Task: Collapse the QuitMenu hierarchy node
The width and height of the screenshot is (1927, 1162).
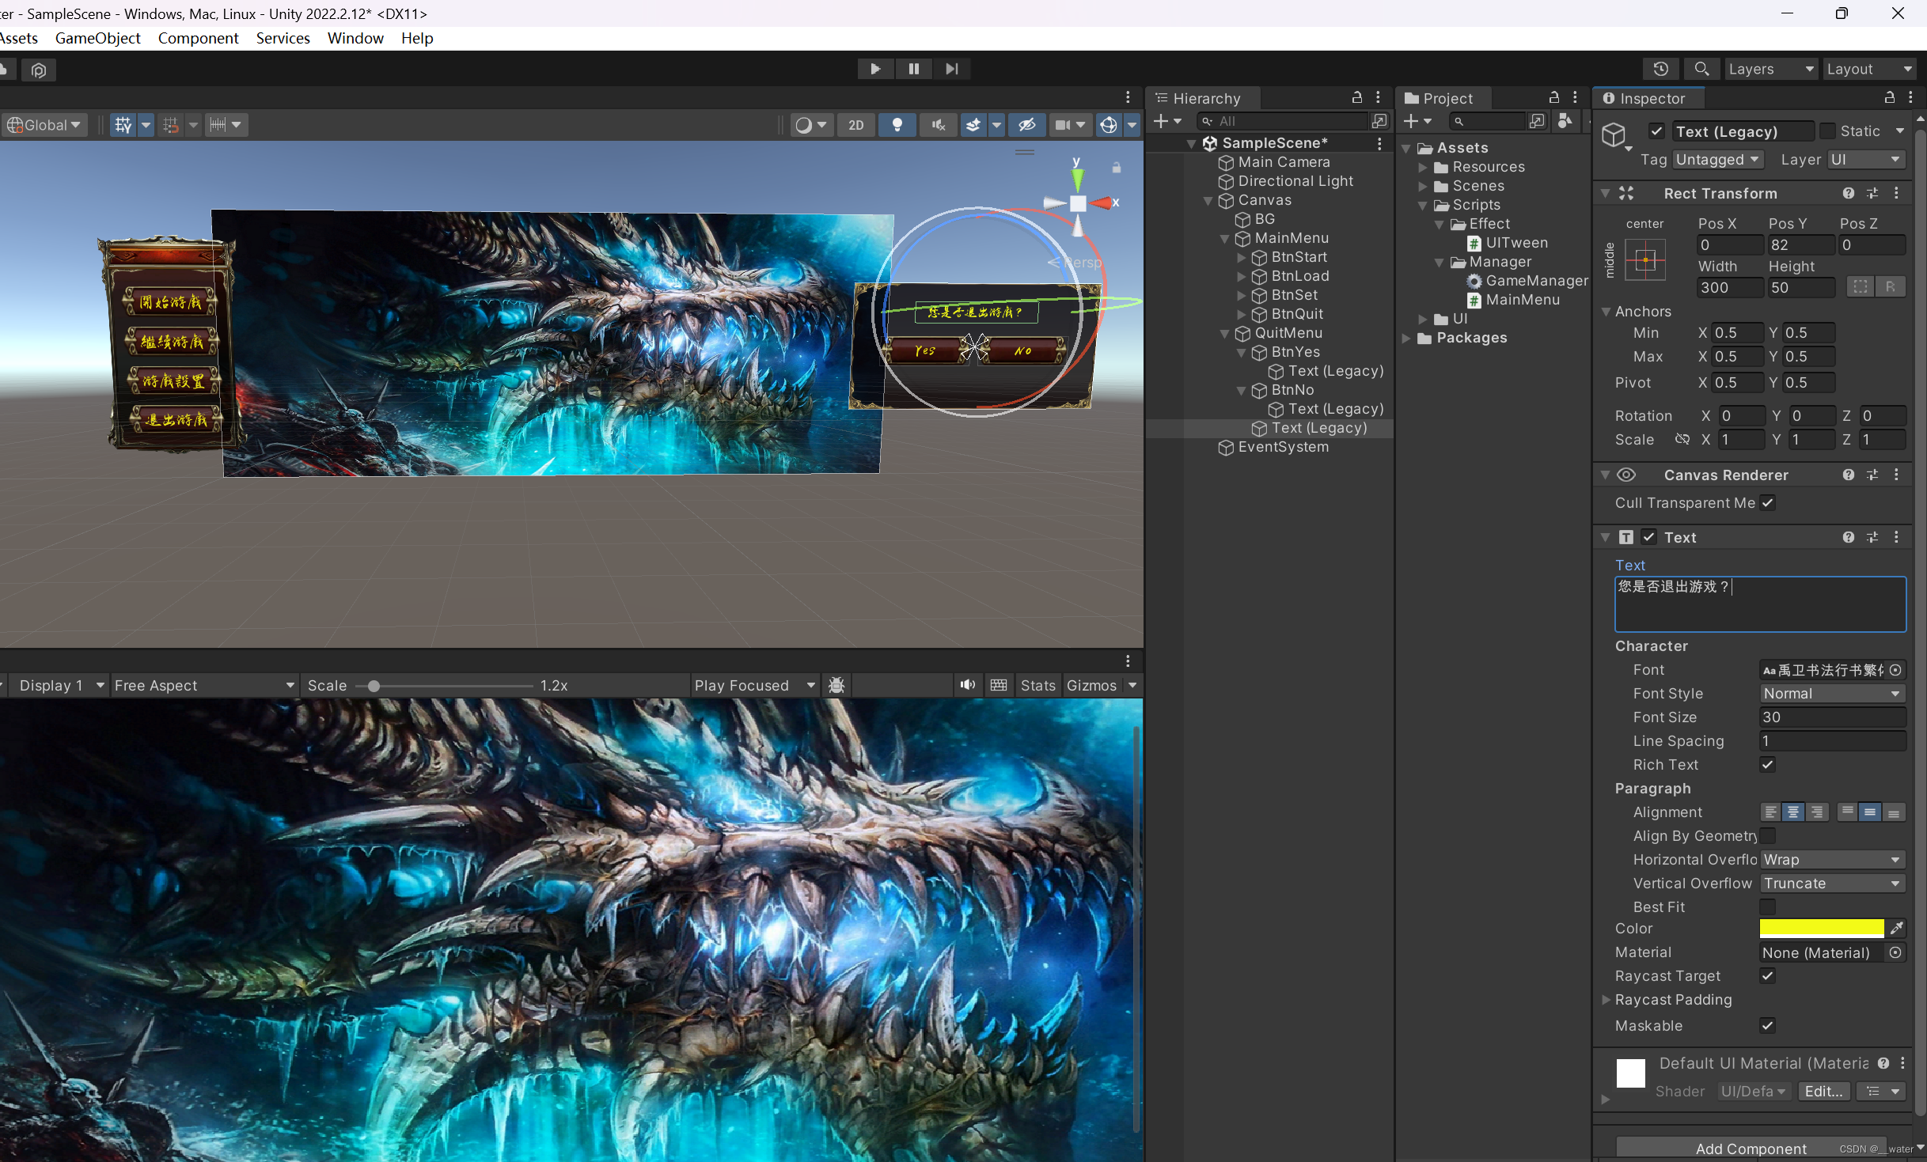Action: pyautogui.click(x=1225, y=333)
